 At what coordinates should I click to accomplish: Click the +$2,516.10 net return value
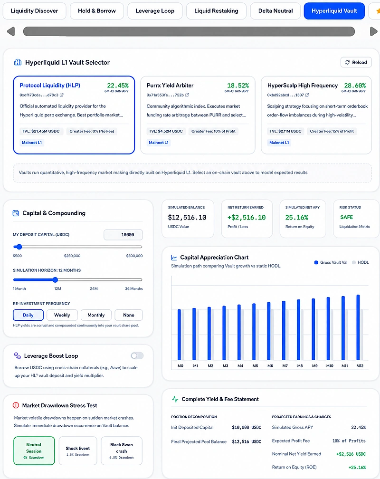(247, 218)
